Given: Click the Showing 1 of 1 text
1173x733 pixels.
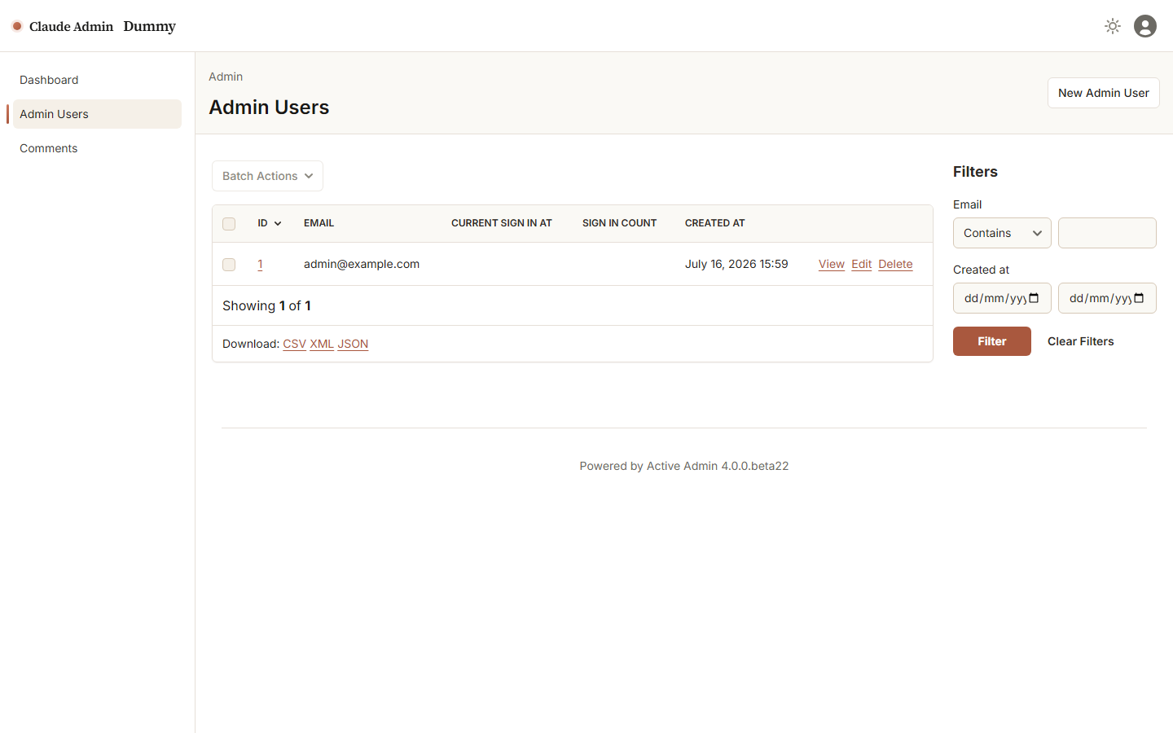Looking at the screenshot, I should (266, 305).
